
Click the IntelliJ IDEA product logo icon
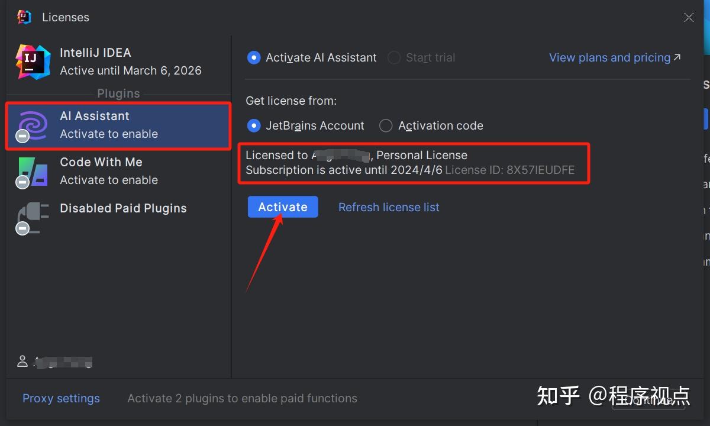[33, 62]
